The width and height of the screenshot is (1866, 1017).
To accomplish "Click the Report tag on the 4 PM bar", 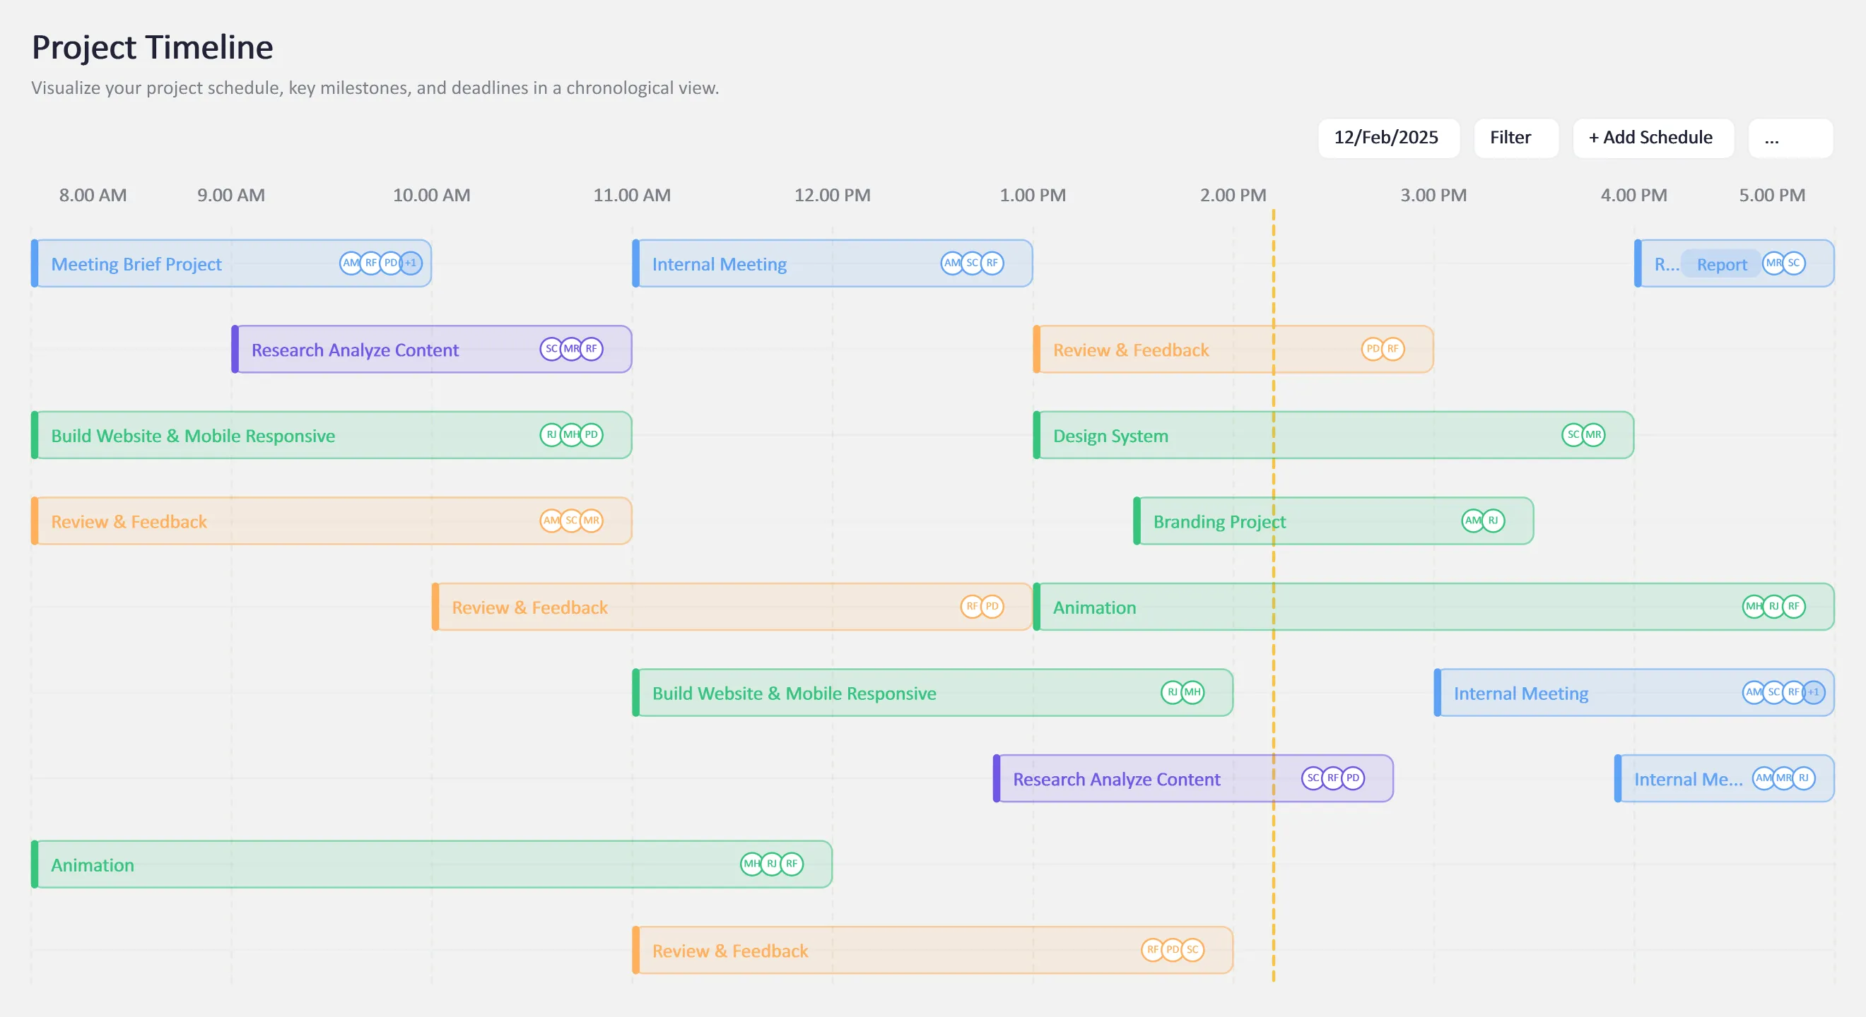I will 1721,264.
